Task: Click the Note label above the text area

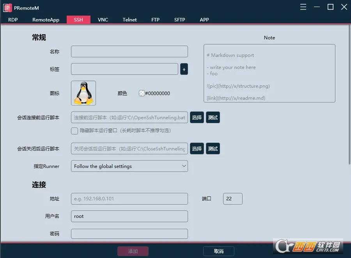Action: tap(269, 37)
